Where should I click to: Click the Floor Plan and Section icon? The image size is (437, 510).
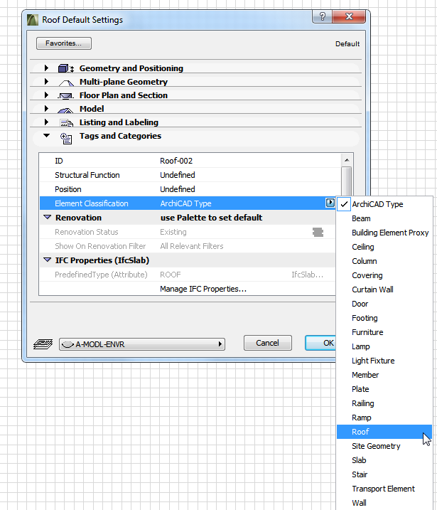[66, 96]
